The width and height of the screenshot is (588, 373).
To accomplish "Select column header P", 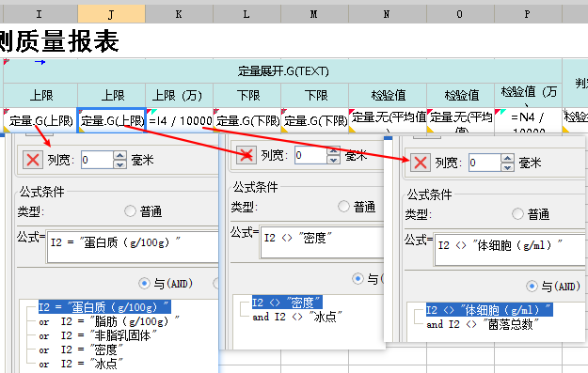I will (528, 14).
